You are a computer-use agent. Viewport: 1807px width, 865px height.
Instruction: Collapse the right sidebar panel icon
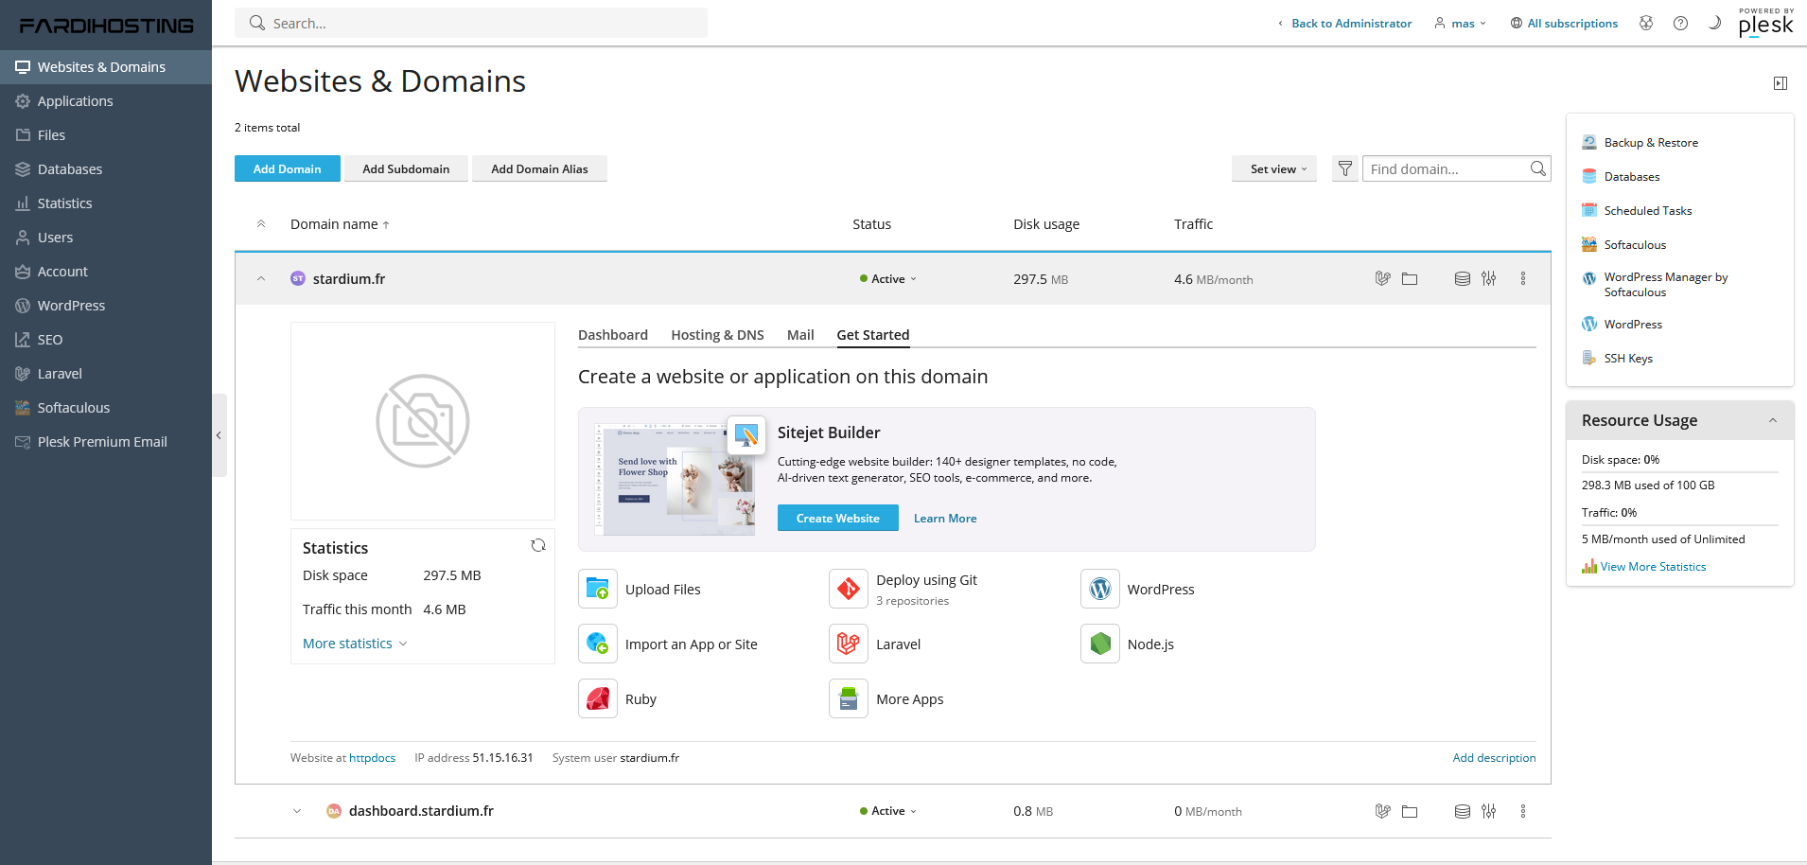1781,83
